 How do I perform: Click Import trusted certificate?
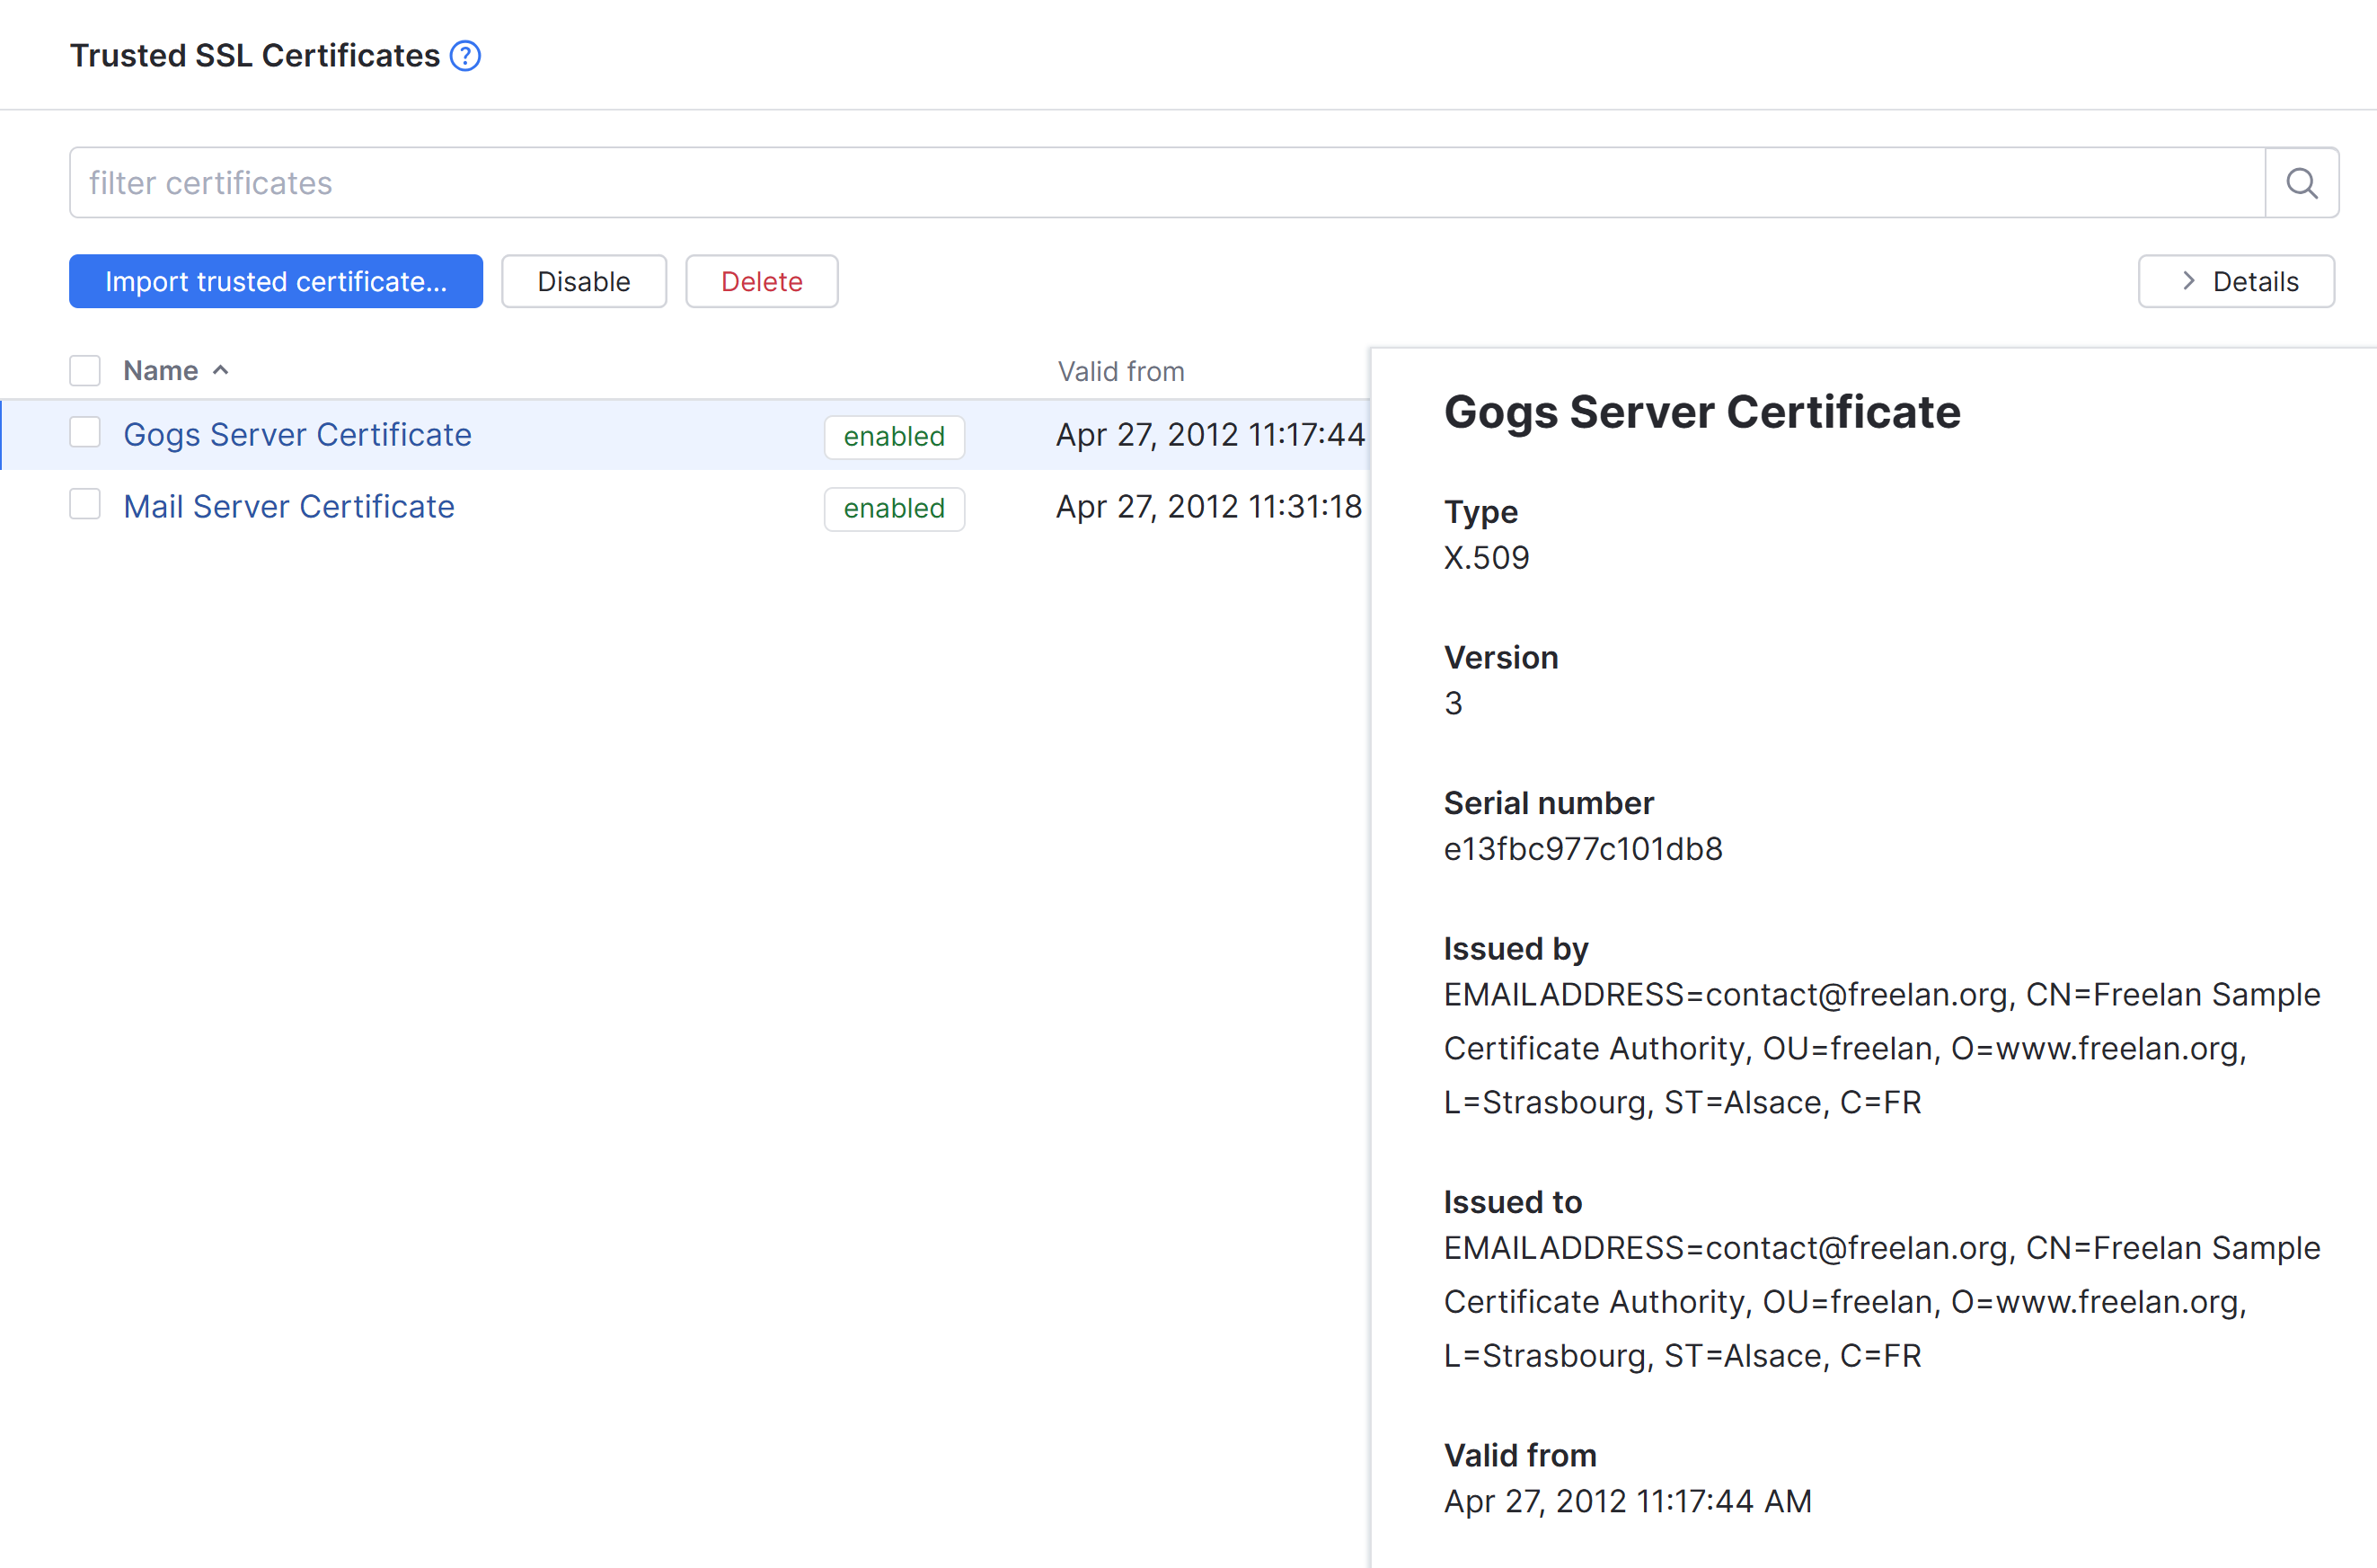tap(276, 281)
